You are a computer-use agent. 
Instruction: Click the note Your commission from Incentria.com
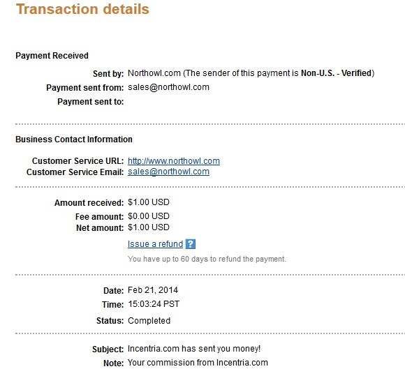click(x=198, y=363)
